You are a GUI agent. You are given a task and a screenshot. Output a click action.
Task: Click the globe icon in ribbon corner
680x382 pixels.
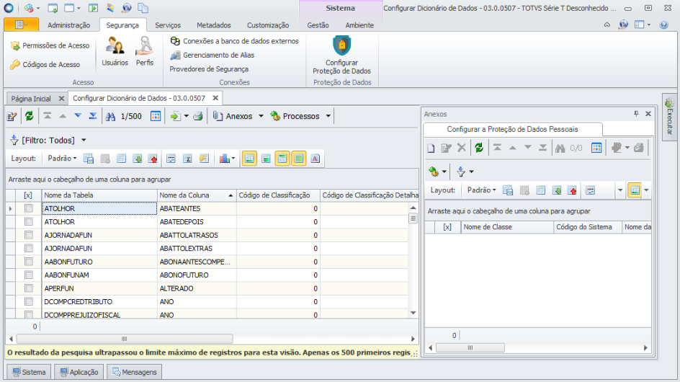623,25
